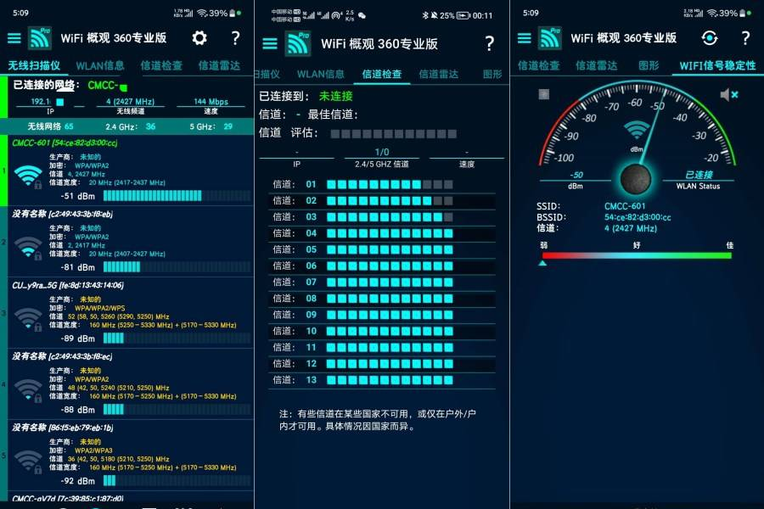Toggle the small gray square above the gauge

[x=544, y=94]
